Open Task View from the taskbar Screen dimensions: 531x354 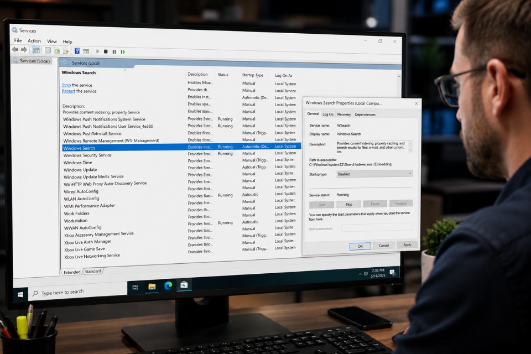pos(135,287)
